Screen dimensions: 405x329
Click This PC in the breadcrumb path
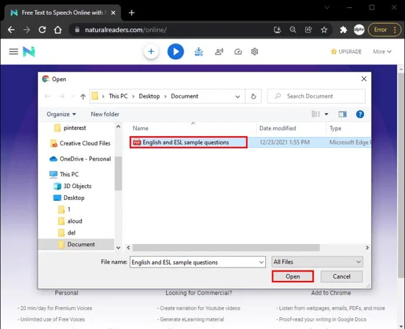[x=119, y=96]
